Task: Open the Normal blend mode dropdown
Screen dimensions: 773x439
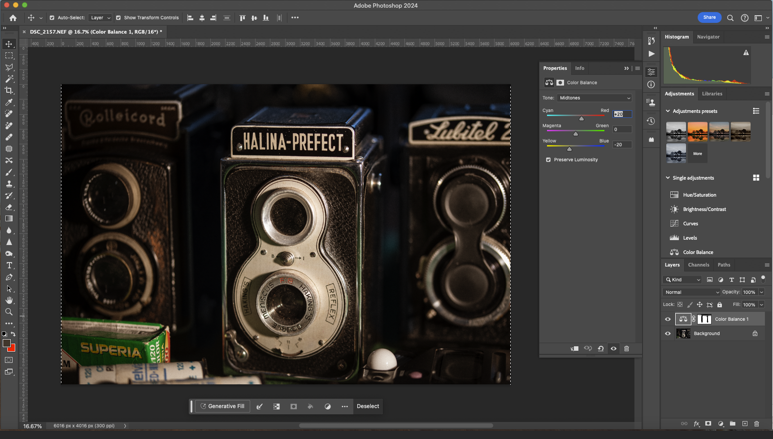Action: (x=690, y=292)
